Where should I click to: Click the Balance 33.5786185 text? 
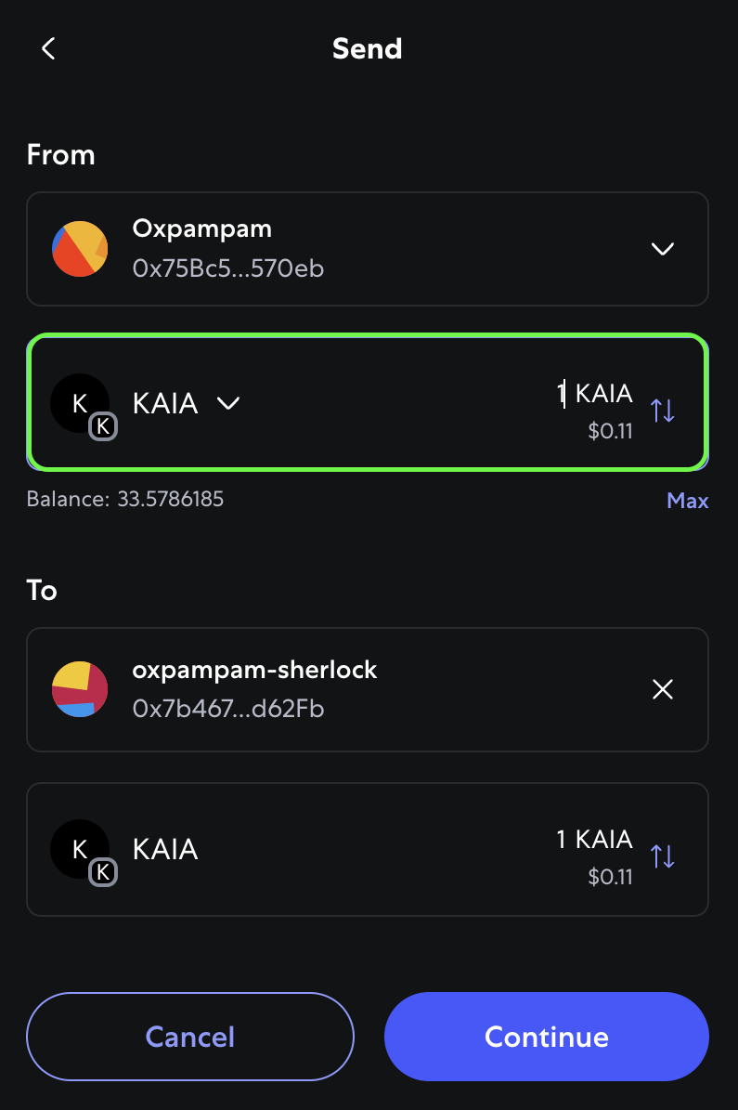pos(125,499)
